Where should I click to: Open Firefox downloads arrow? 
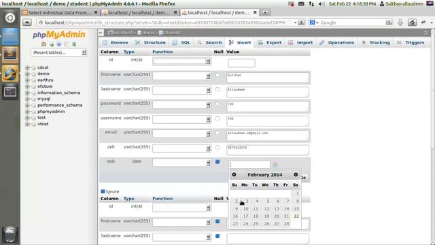(x=400, y=22)
